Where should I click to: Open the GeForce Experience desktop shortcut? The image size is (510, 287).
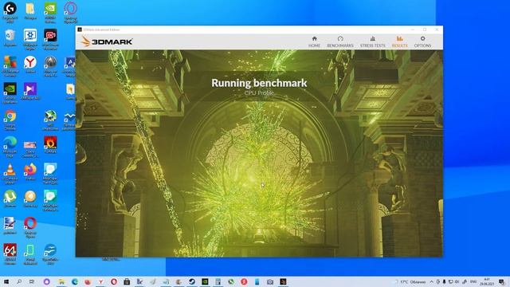(x=10, y=93)
